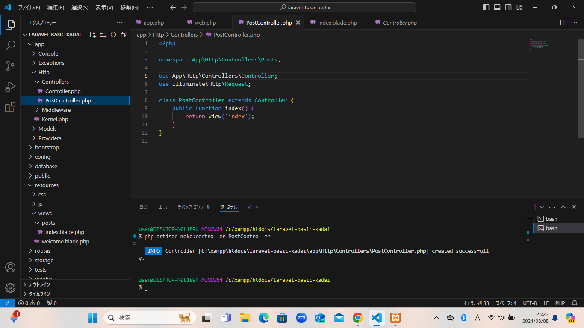Open the Search view in activity bar
This screenshot has height=328, width=584.
pos(10,46)
